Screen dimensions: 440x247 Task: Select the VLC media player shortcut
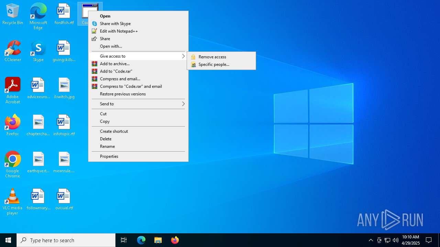(x=13, y=202)
